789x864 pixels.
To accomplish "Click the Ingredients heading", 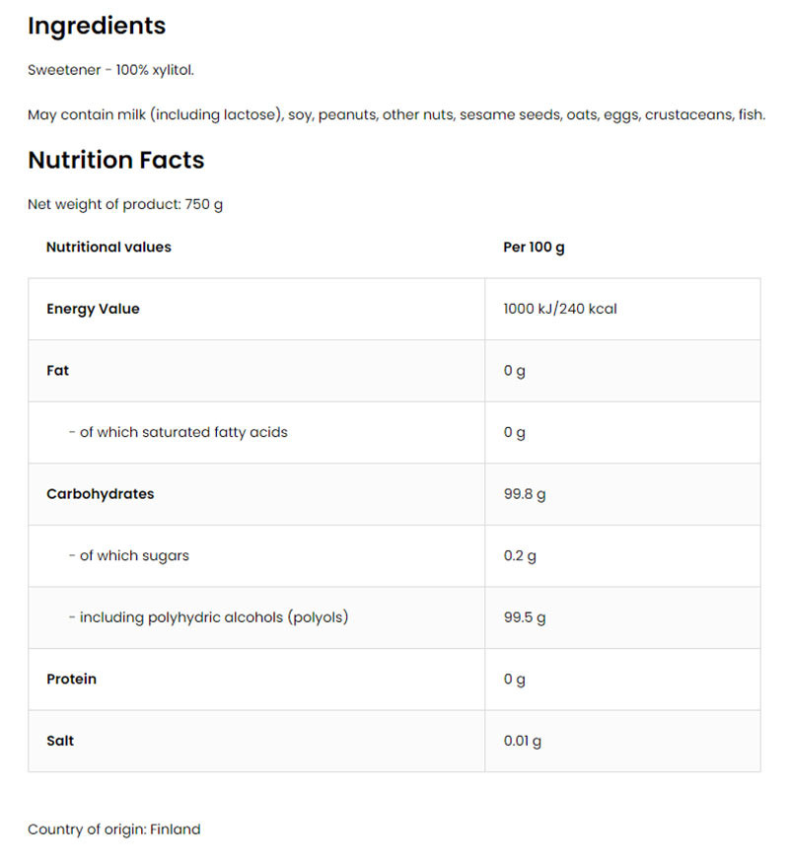I will tap(97, 27).
